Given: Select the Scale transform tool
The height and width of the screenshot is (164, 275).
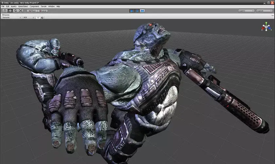Looking at the screenshot, I should pos(21,11).
